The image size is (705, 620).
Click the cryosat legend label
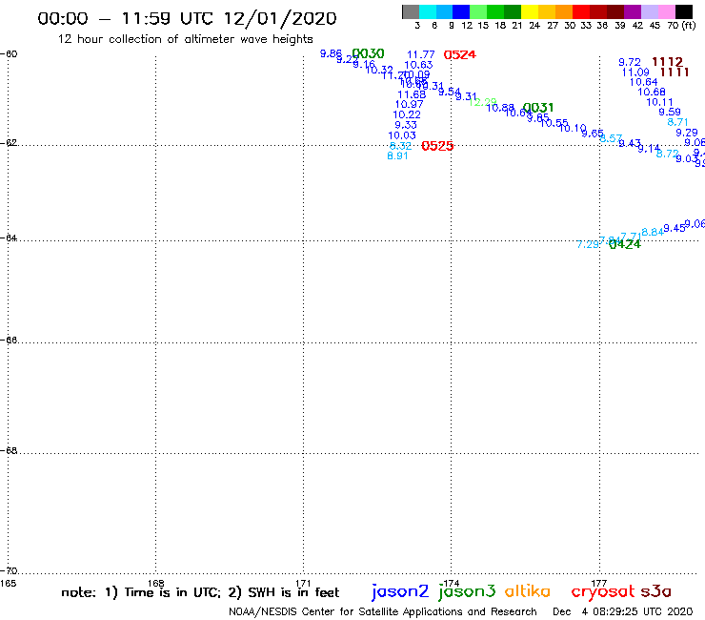[603, 591]
